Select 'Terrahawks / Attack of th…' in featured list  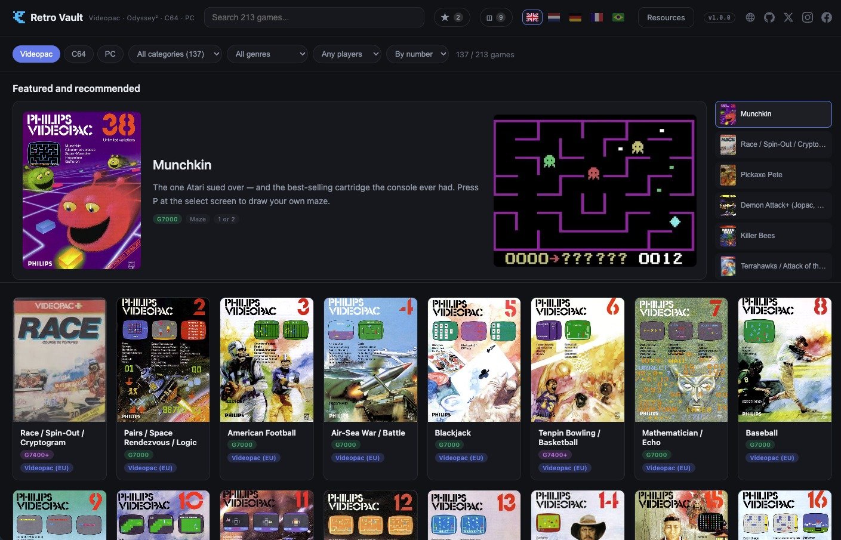[x=773, y=266]
